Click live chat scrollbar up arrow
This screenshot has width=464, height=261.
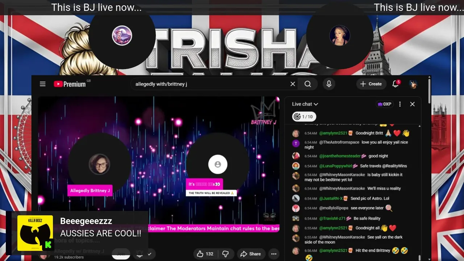(420, 126)
